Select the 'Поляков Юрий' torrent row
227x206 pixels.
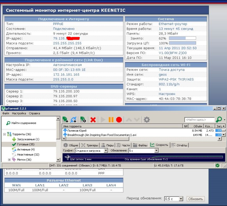(x=142, y=130)
